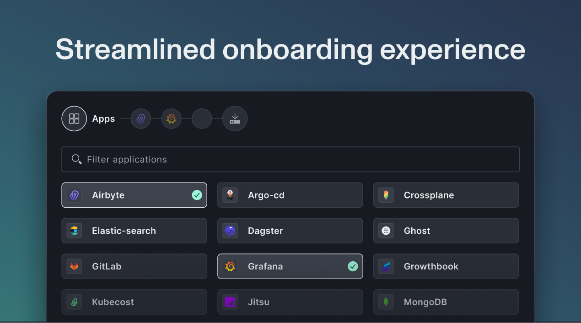Click the MongoDB leaf logo icon
581x323 pixels.
[x=386, y=302]
